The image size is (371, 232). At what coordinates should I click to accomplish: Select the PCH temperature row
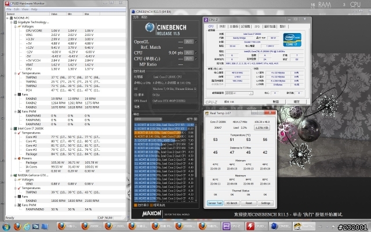click(x=66, y=90)
